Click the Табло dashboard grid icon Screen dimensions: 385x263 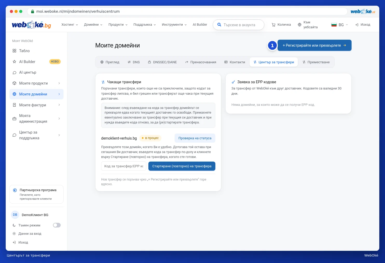pos(15,51)
